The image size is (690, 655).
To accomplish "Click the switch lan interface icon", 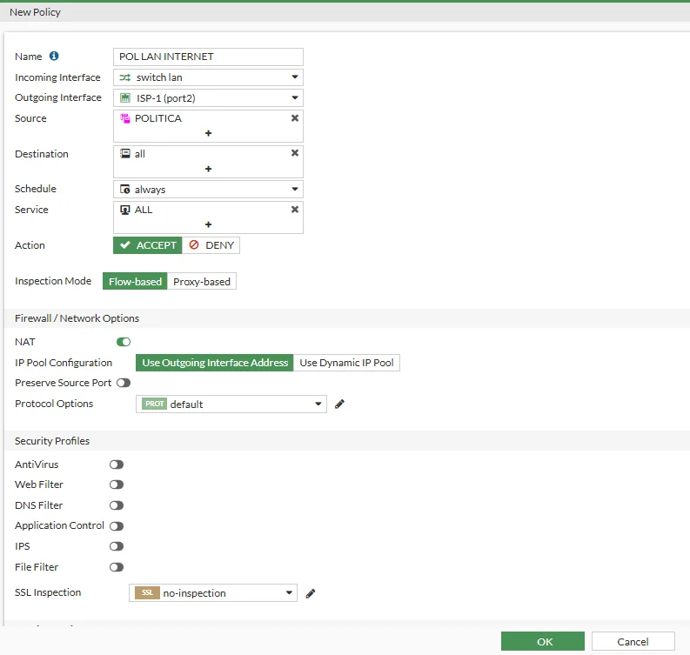I will 125,77.
